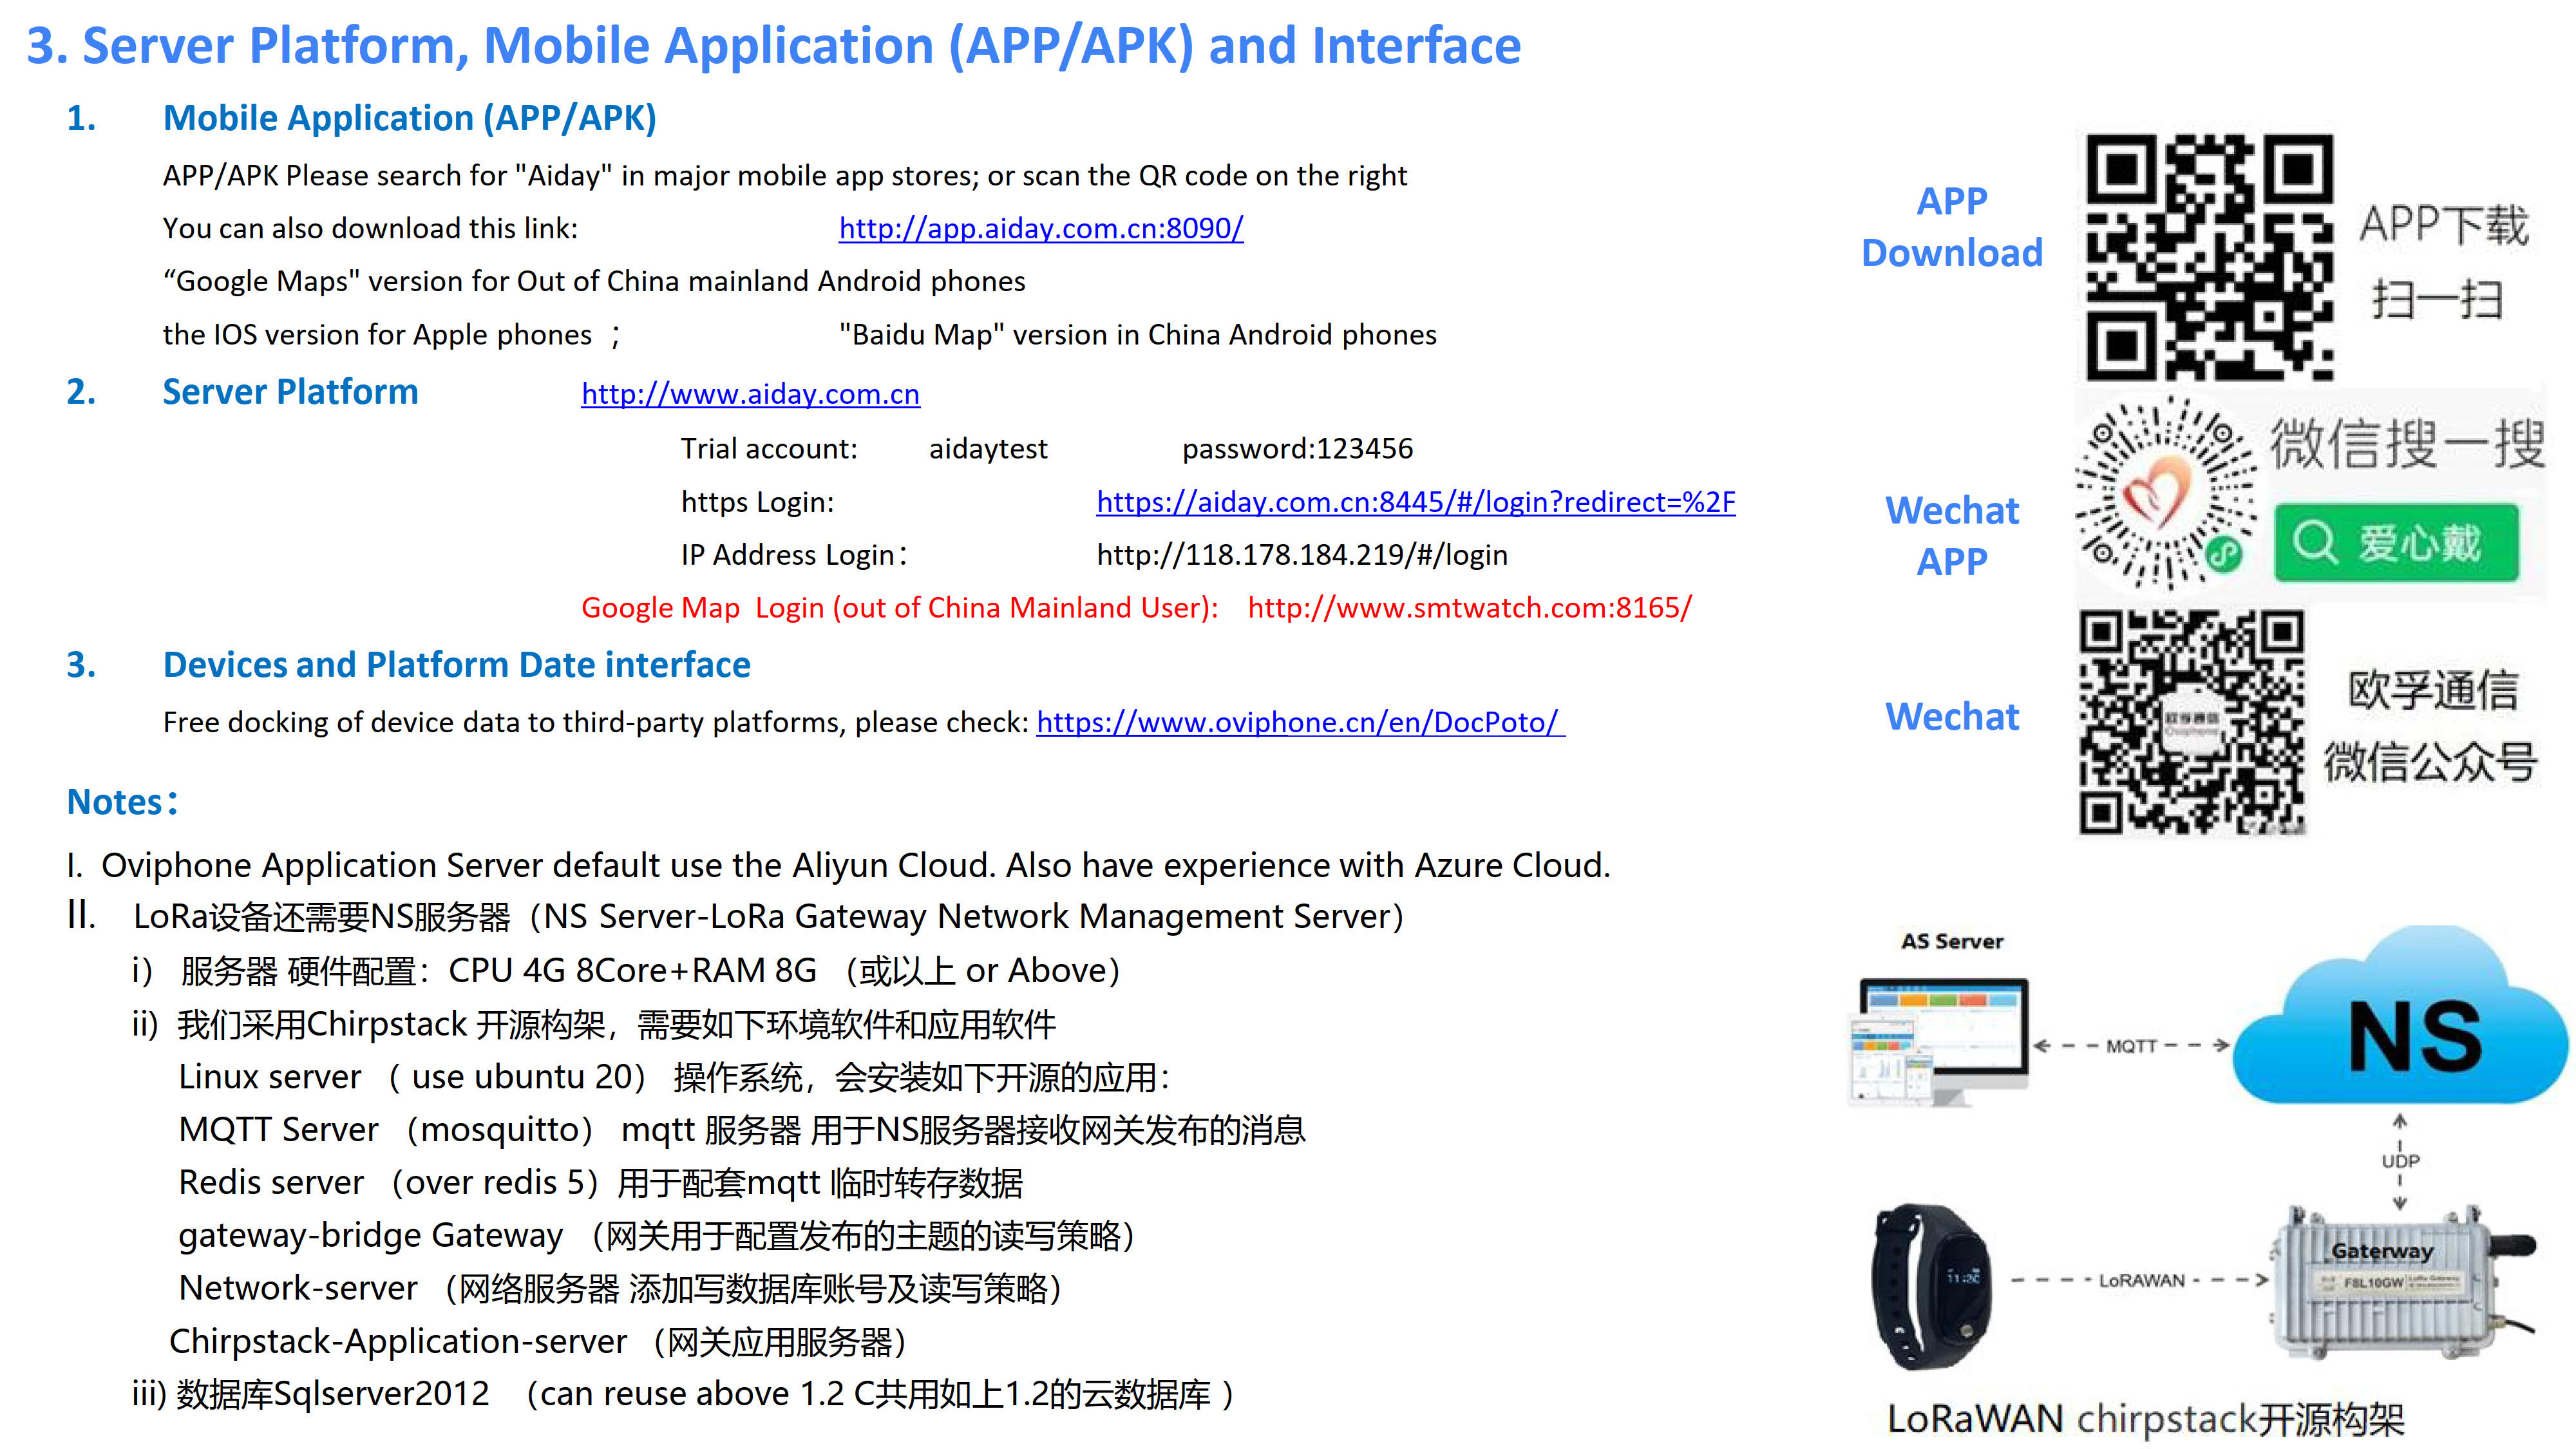Click the MQTT arrow label
The width and height of the screenshot is (2576, 1449).
pyautogui.click(x=2131, y=1046)
